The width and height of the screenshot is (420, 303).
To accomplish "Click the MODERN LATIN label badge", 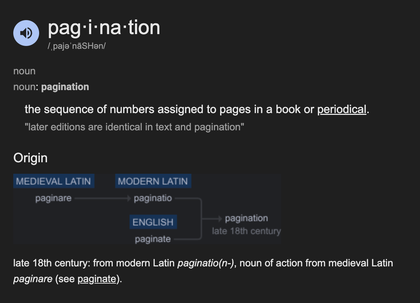I will [x=153, y=181].
